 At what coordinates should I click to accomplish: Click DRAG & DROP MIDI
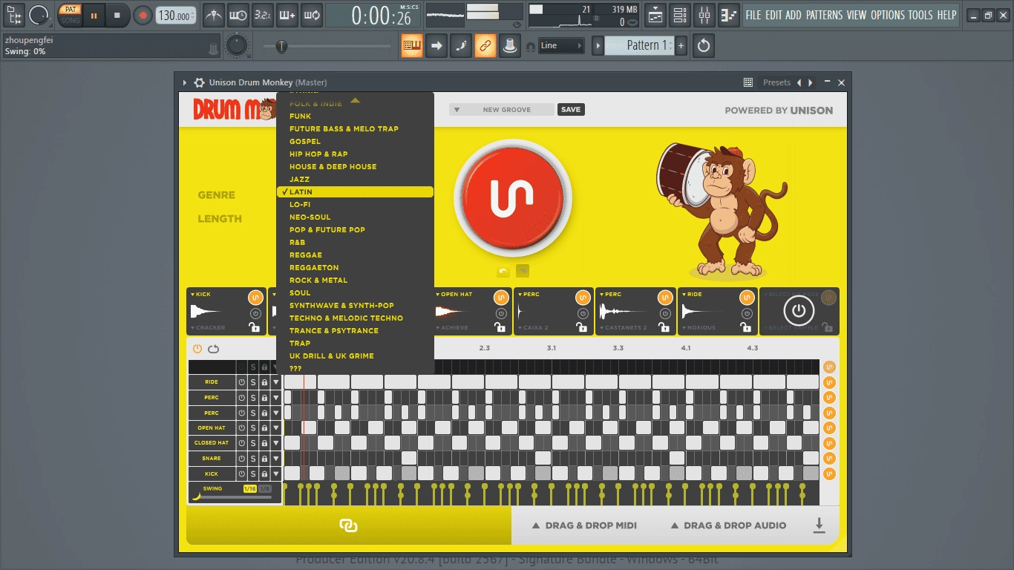coord(584,525)
